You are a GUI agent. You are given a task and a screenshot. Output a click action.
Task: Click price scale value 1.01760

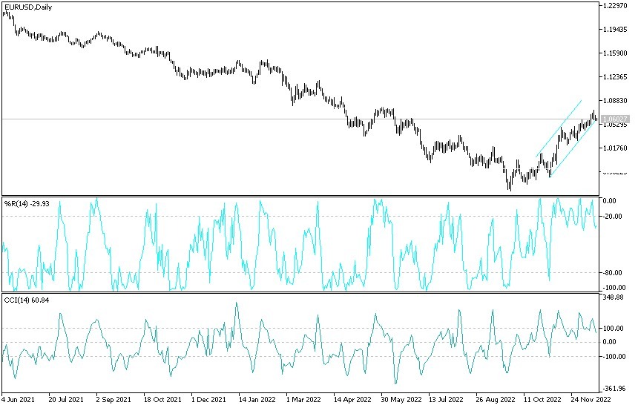point(615,148)
